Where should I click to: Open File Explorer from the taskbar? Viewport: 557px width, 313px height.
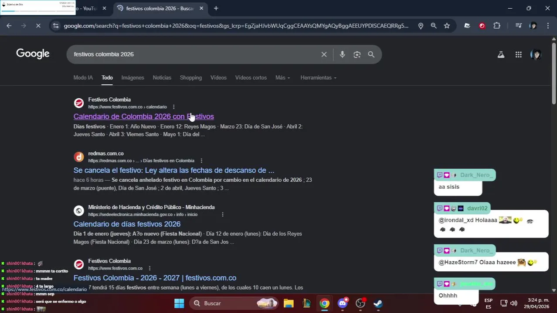(289, 303)
